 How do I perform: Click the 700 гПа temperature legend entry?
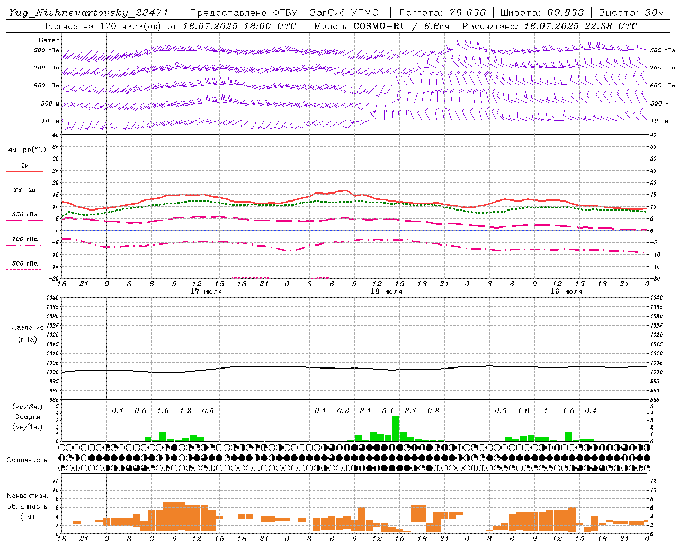click(24, 239)
